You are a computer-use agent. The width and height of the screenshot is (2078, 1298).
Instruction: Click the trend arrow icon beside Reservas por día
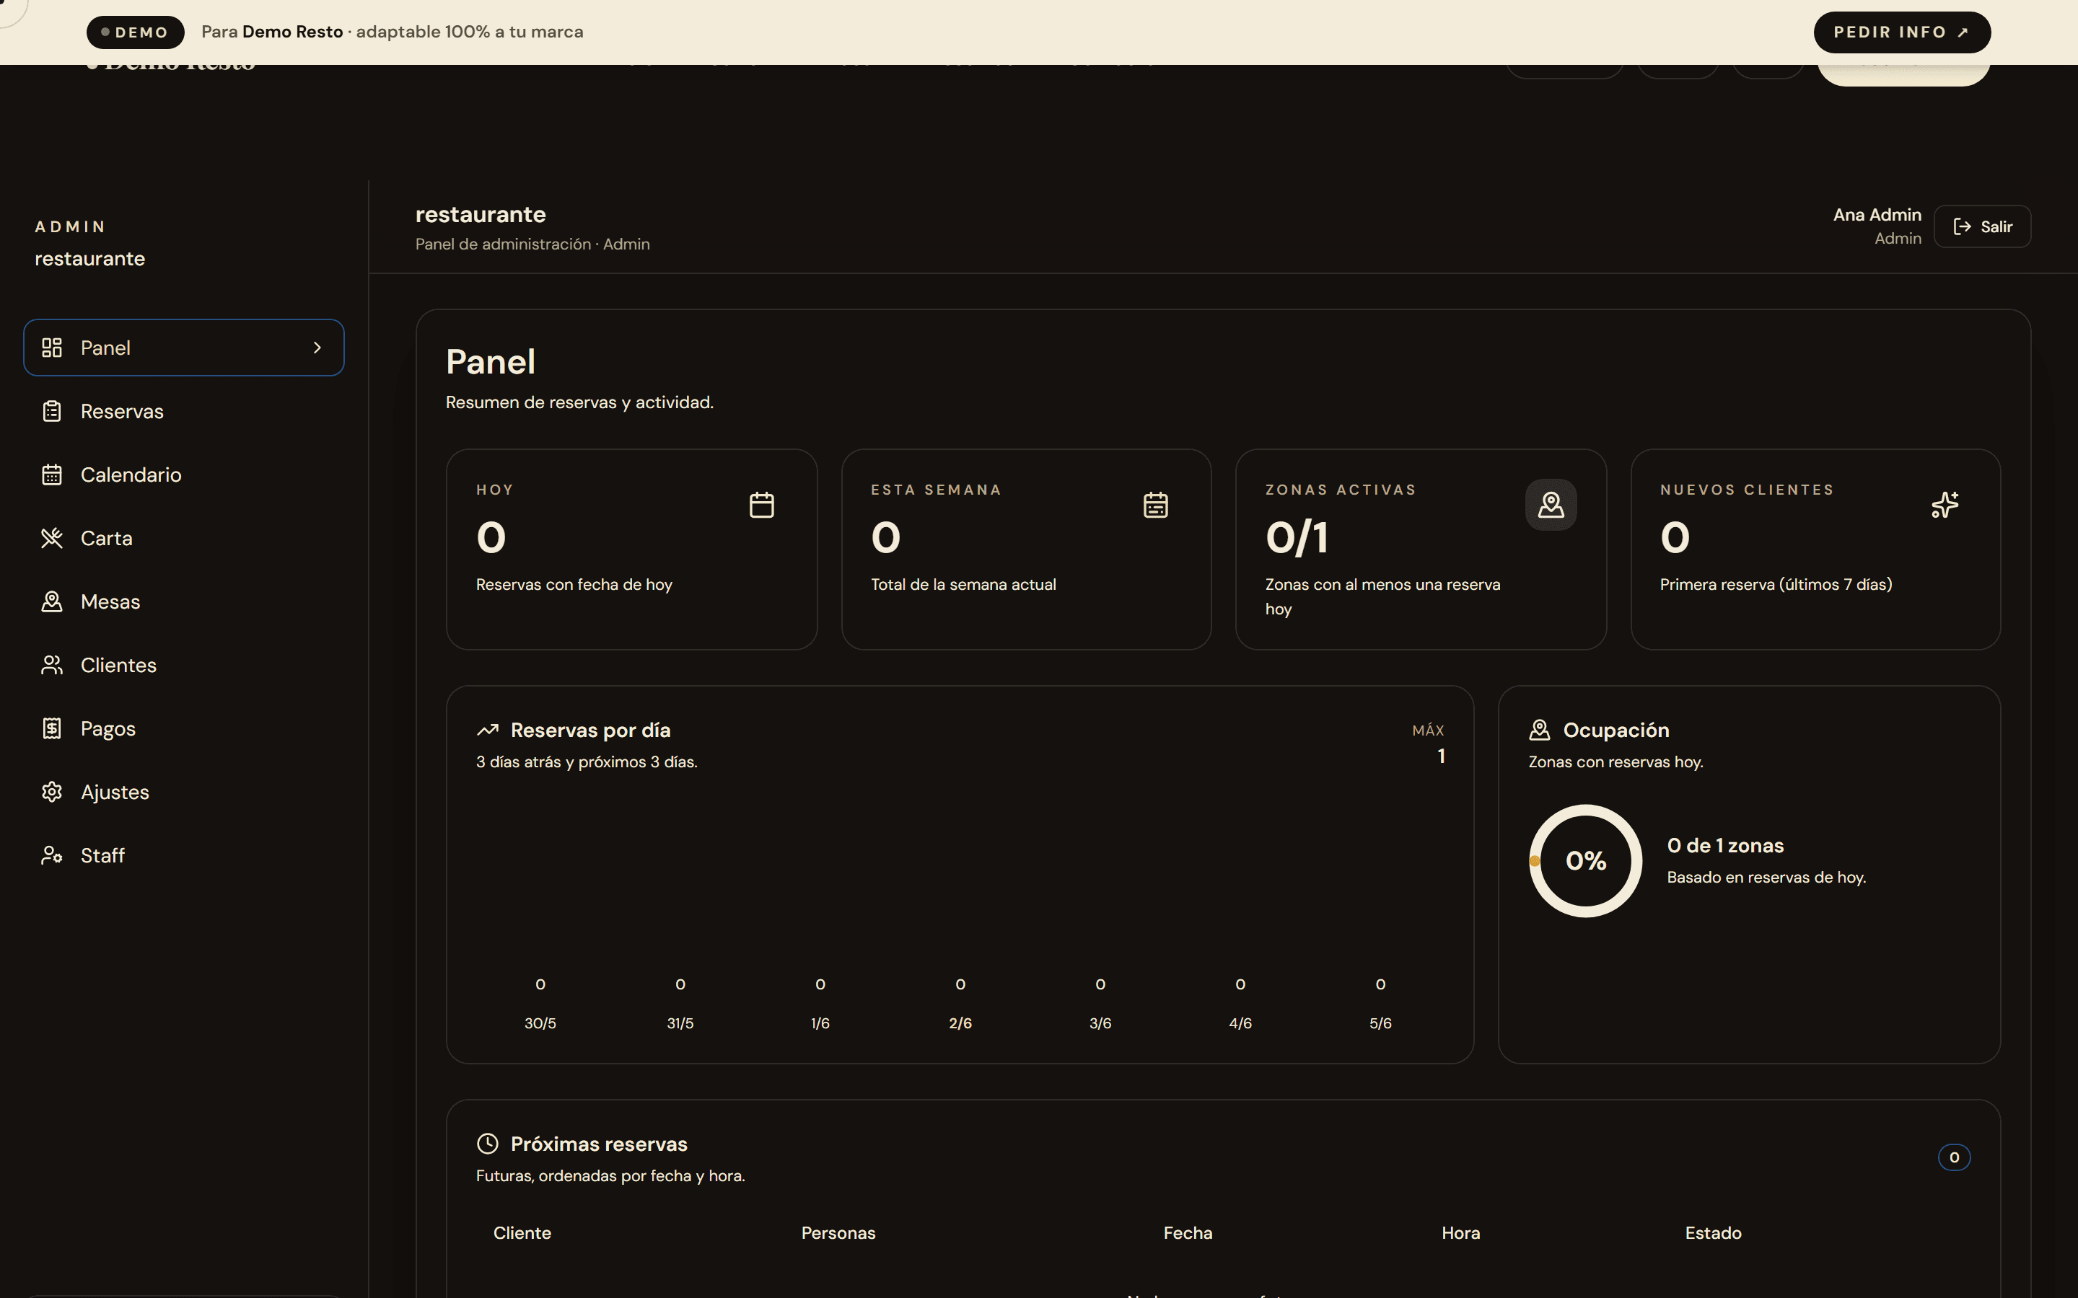point(488,730)
